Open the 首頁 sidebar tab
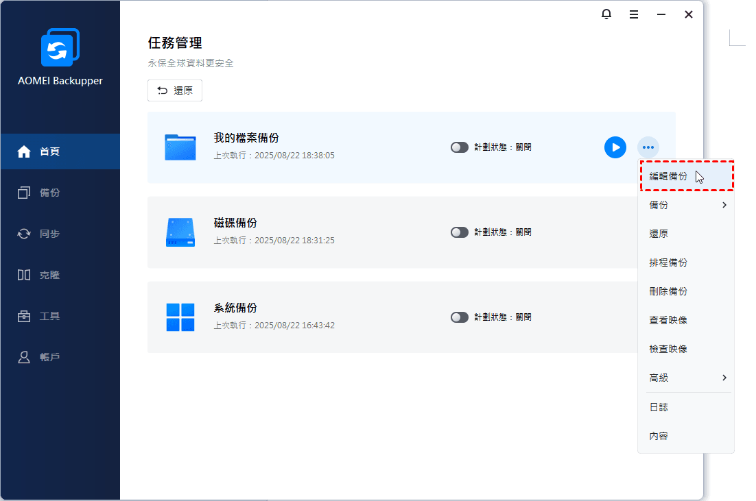The width and height of the screenshot is (756, 501). click(x=60, y=151)
